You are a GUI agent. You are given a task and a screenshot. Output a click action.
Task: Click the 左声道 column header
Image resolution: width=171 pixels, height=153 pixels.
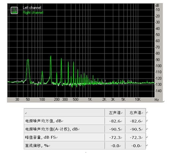115,113
